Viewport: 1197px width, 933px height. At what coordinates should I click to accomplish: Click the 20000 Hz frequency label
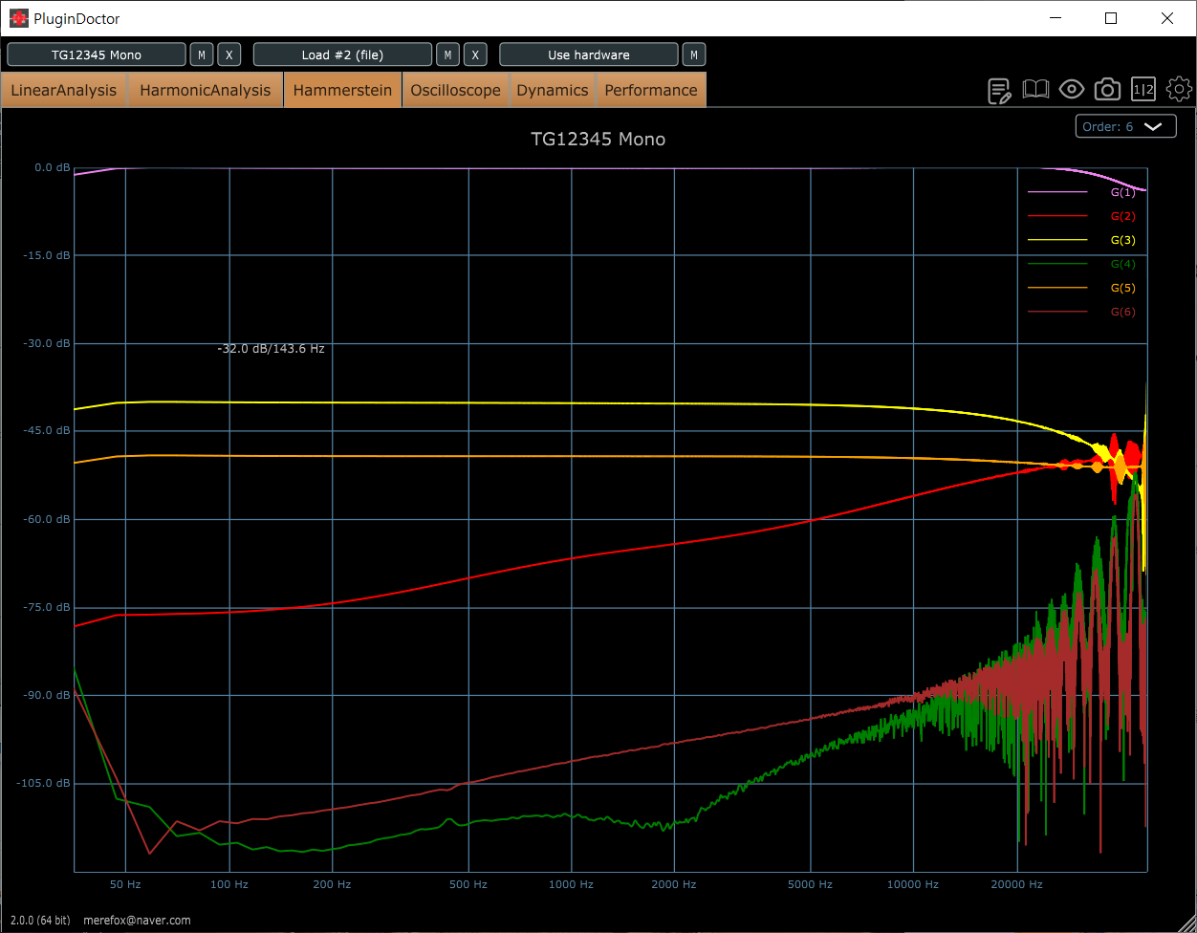(1016, 884)
